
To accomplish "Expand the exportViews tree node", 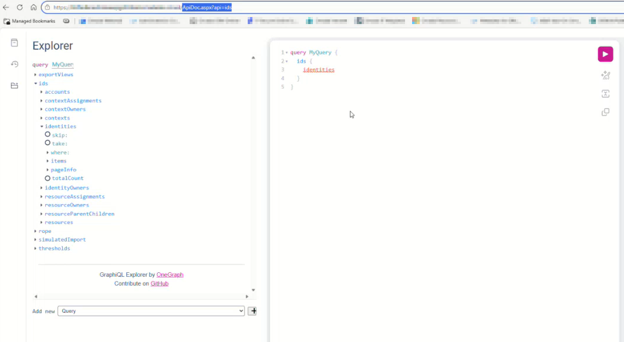I will coord(36,75).
